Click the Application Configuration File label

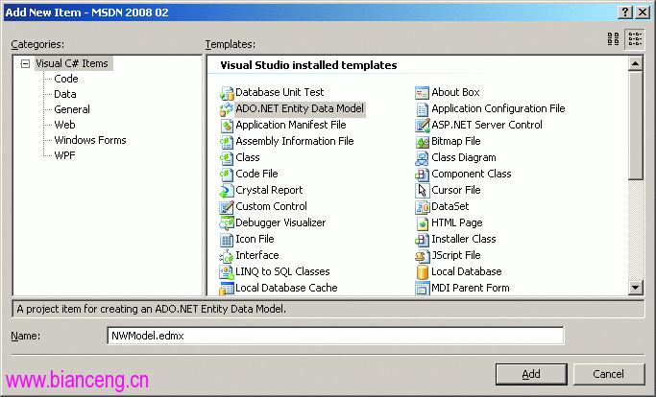click(498, 108)
